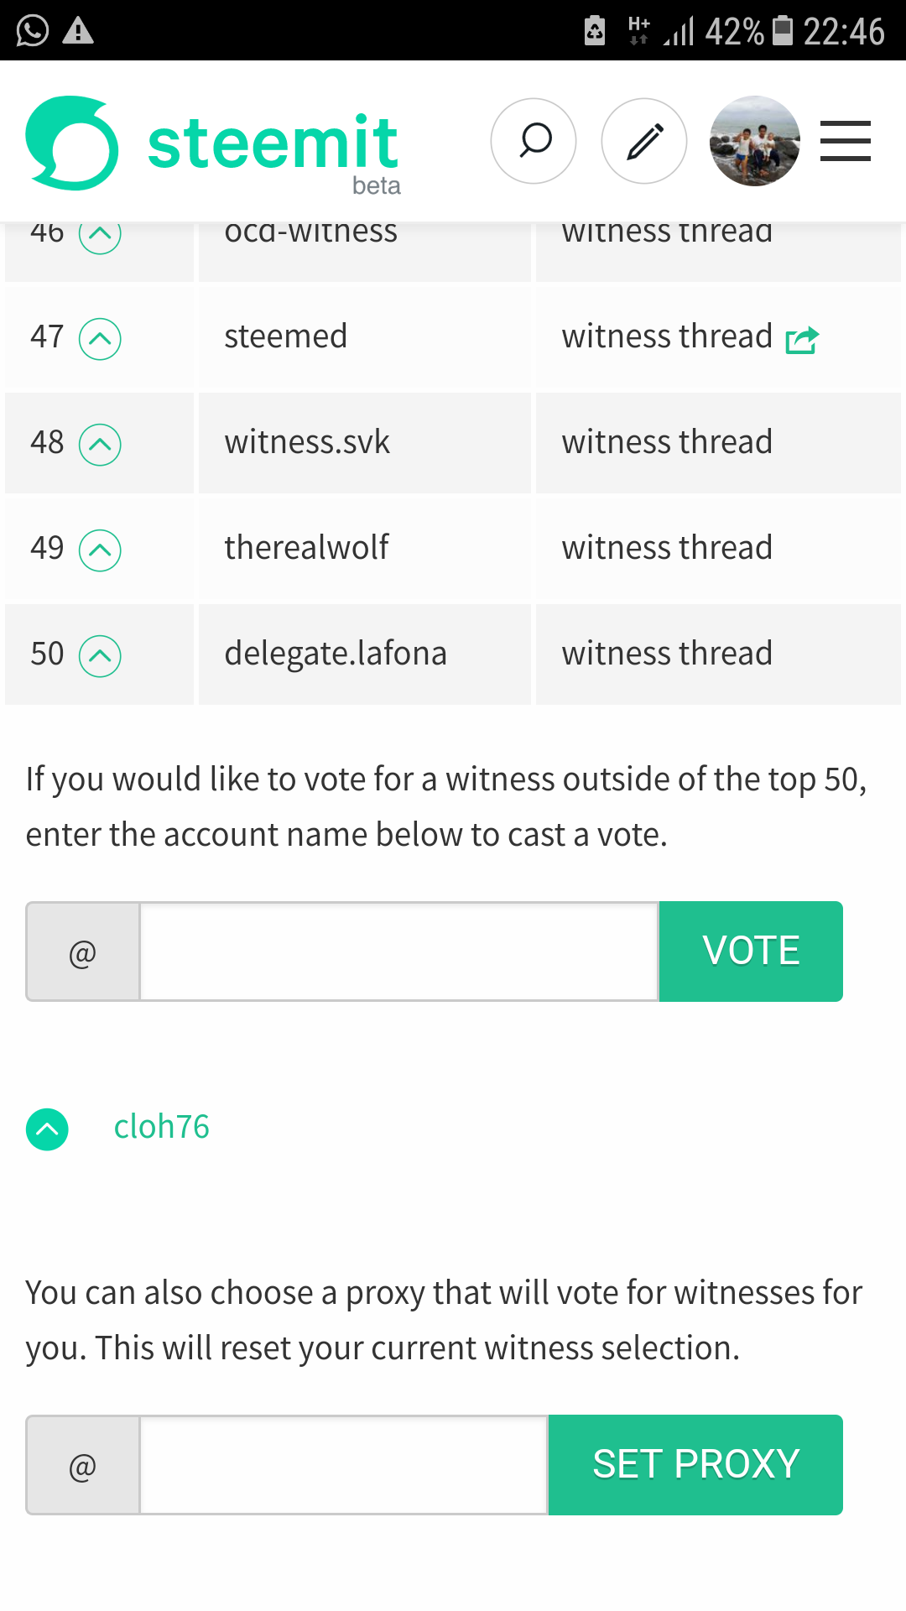Click the SET PROXY button
The height and width of the screenshot is (1611, 906).
[695, 1465]
